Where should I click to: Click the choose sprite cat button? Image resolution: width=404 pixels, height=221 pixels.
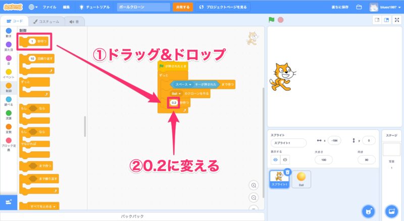(x=369, y=210)
